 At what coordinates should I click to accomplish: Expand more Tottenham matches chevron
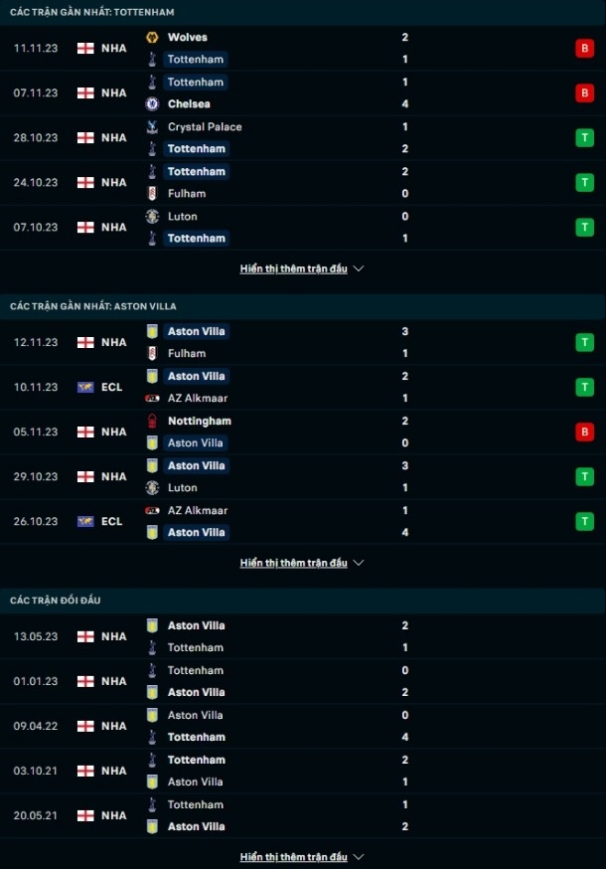(x=359, y=268)
